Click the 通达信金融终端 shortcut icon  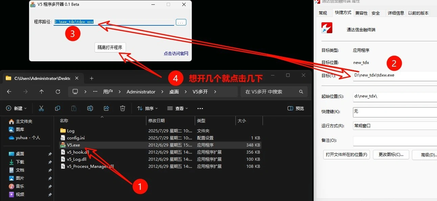[327, 28]
